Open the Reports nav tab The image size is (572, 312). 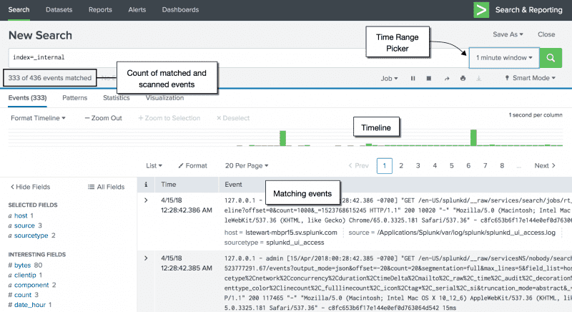click(100, 10)
